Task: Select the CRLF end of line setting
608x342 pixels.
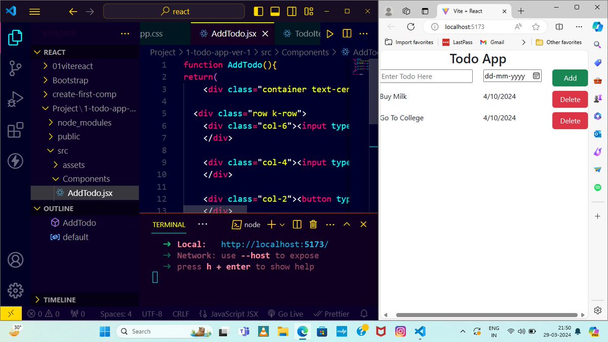Action: point(181,314)
